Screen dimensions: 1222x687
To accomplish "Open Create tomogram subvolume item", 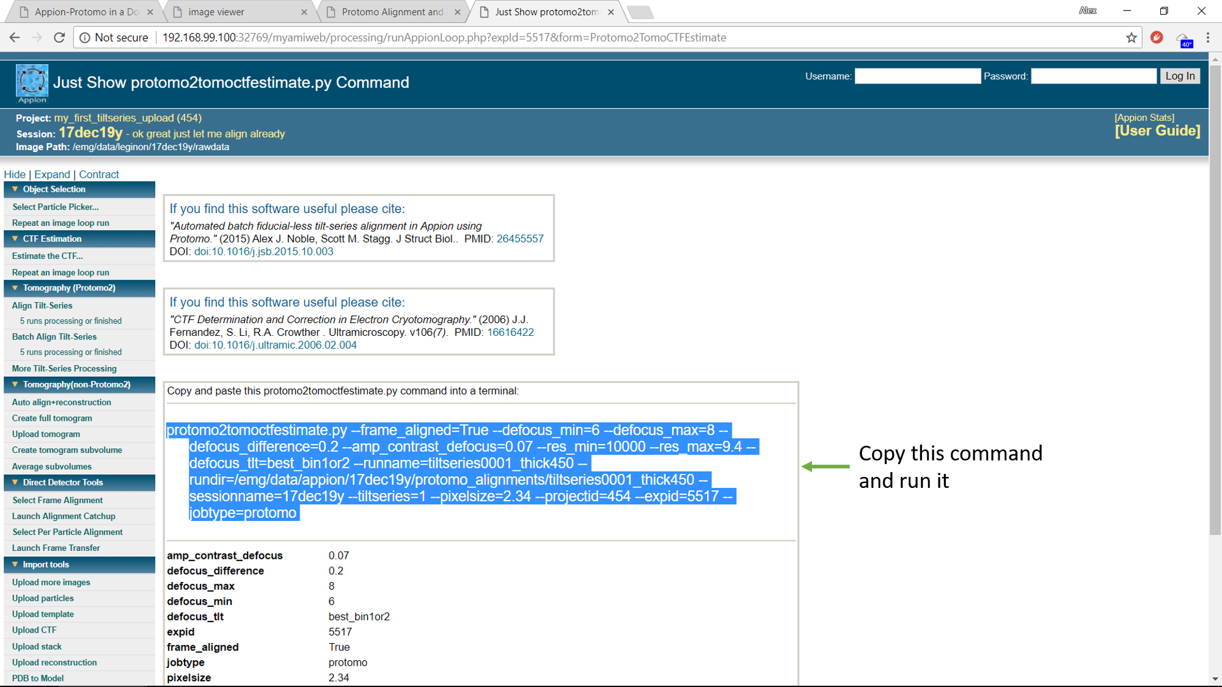I will tap(67, 450).
